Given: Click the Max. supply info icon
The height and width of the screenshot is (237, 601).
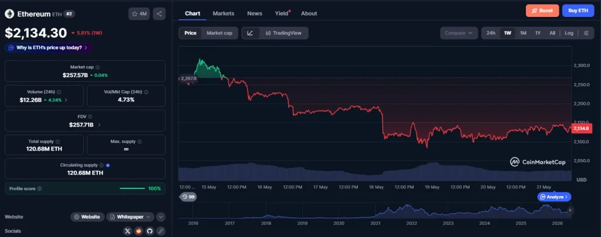Looking at the screenshot, I should (139, 142).
